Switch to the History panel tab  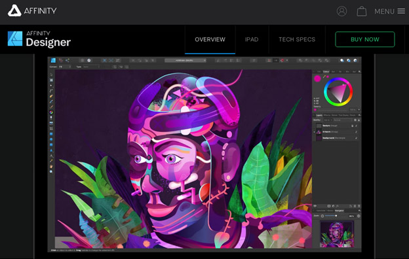point(330,211)
